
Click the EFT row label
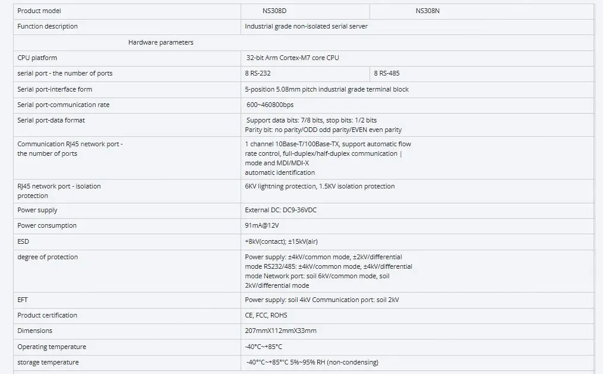click(23, 300)
